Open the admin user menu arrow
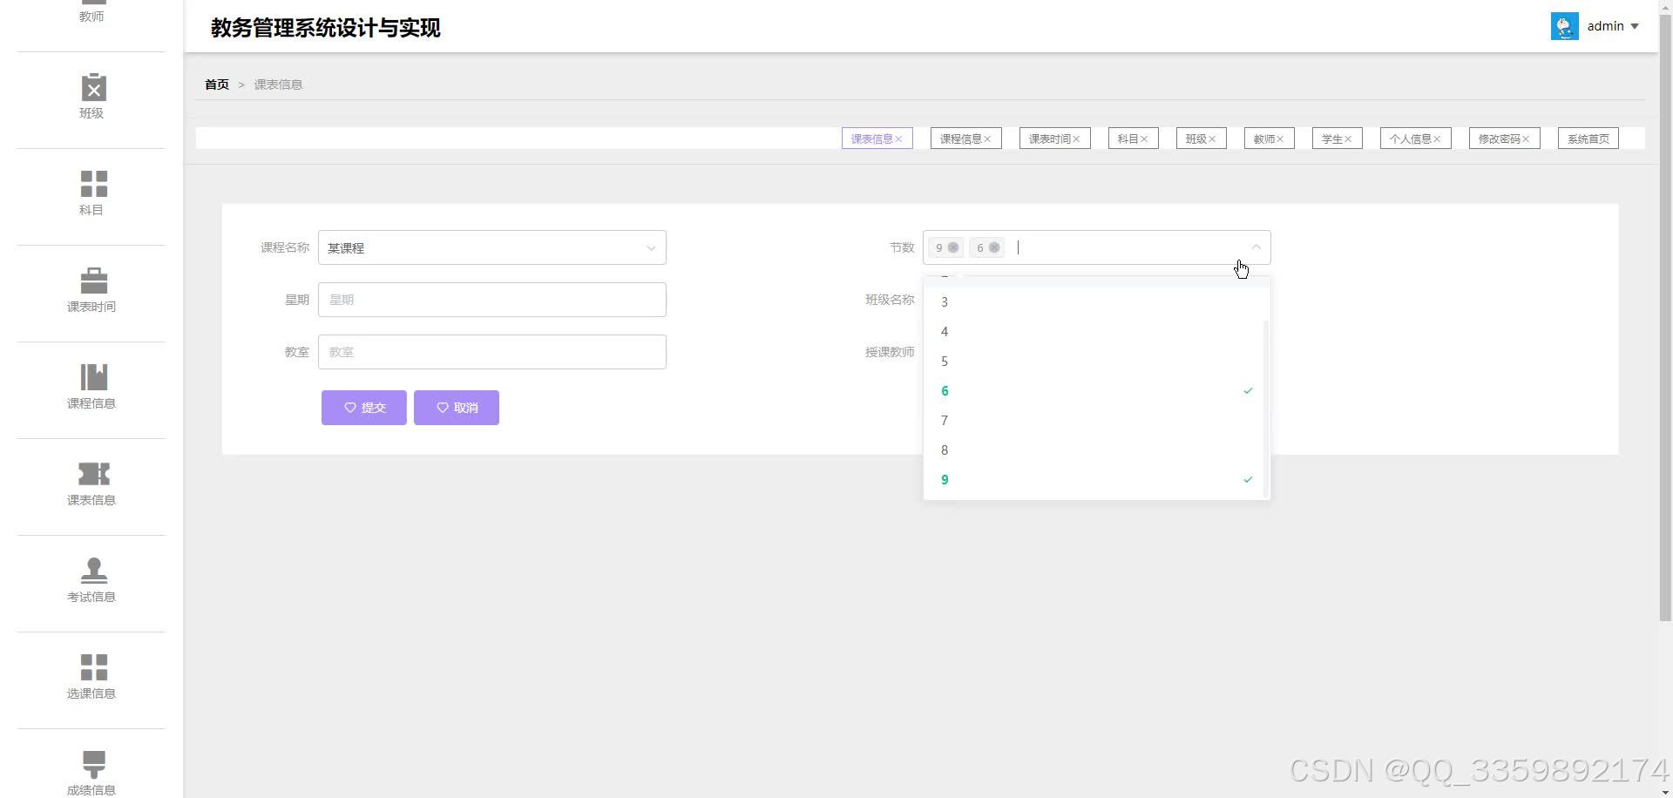Screen dimensions: 1673x798 point(1635,26)
